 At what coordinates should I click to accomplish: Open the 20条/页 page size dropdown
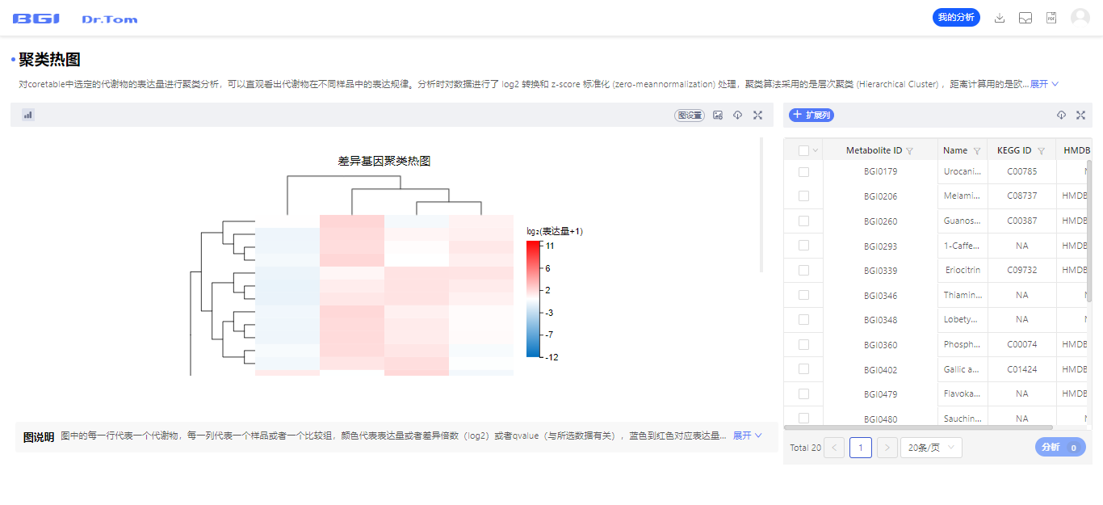[931, 448]
